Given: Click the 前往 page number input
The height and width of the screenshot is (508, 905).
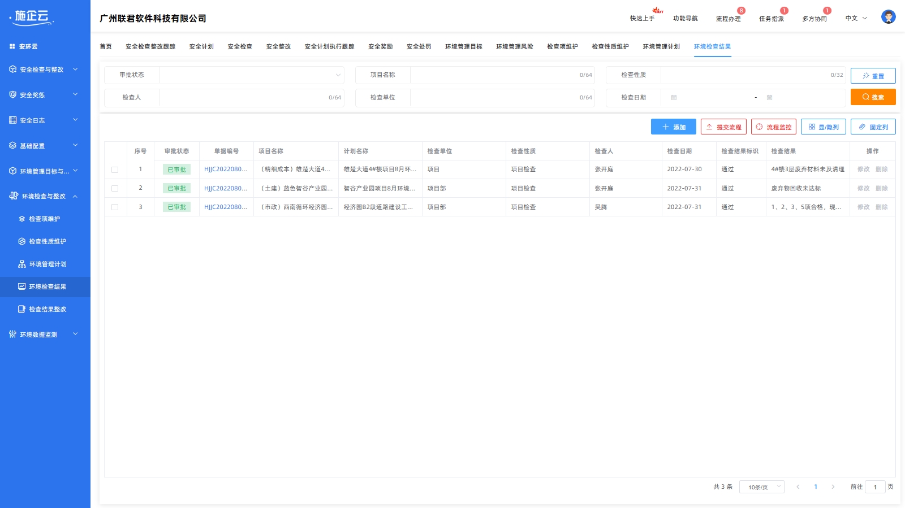Looking at the screenshot, I should [875, 487].
